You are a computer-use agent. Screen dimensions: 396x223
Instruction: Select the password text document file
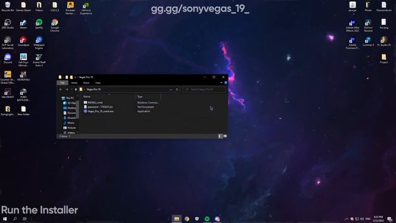[x=98, y=107]
